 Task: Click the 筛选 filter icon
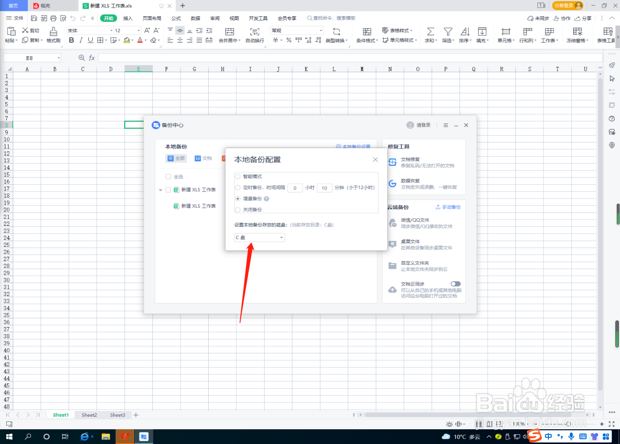[x=448, y=32]
